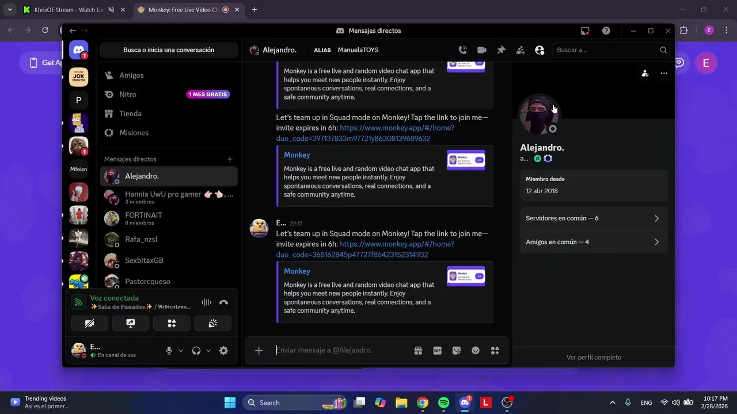Expand 'Amigos en común — 4'
Viewport: 737px width, 414px height.
tap(592, 242)
